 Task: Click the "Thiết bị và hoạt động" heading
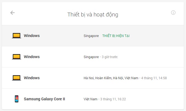(x=93, y=15)
